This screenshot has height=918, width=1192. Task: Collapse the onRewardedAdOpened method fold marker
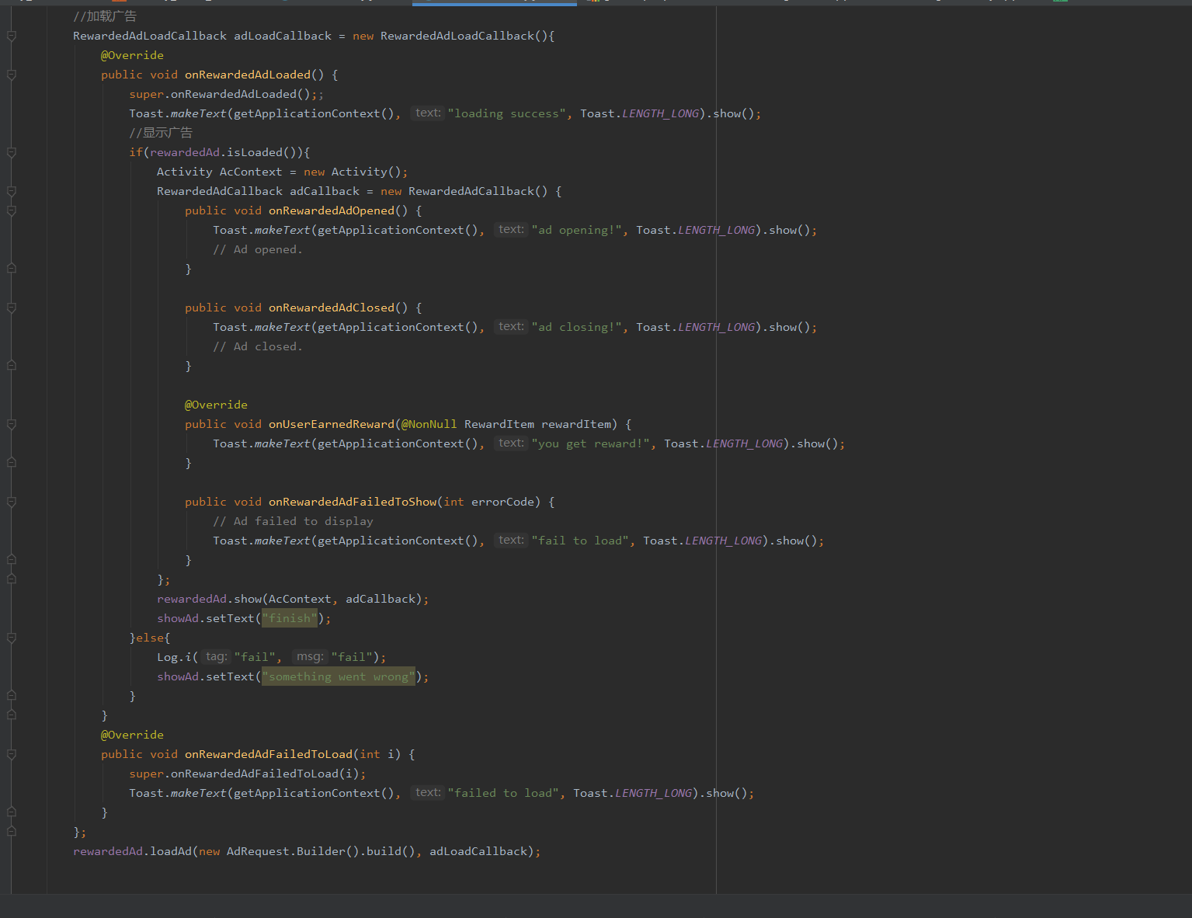(12, 210)
